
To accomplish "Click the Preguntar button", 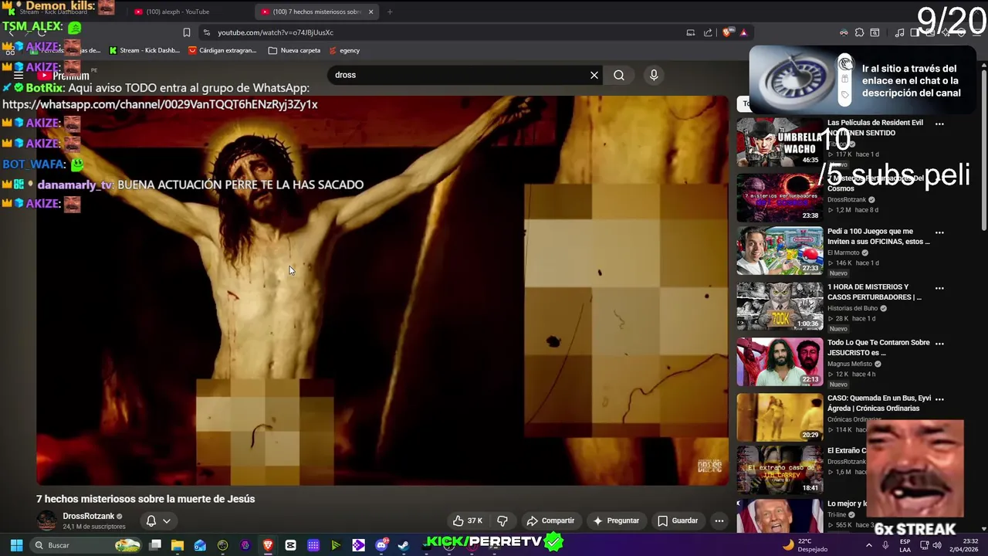I will point(616,520).
